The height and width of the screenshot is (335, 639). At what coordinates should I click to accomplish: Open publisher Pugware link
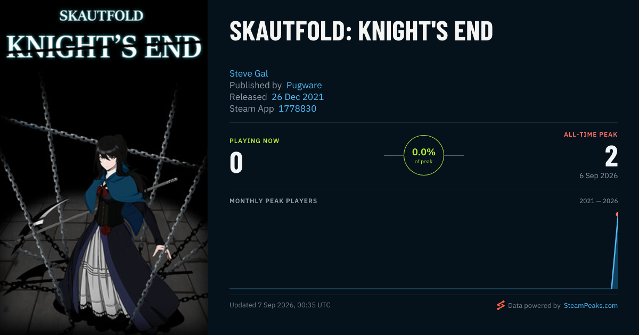[304, 85]
